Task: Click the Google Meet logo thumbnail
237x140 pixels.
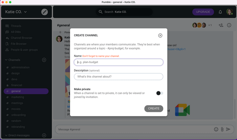Action: coord(182,110)
